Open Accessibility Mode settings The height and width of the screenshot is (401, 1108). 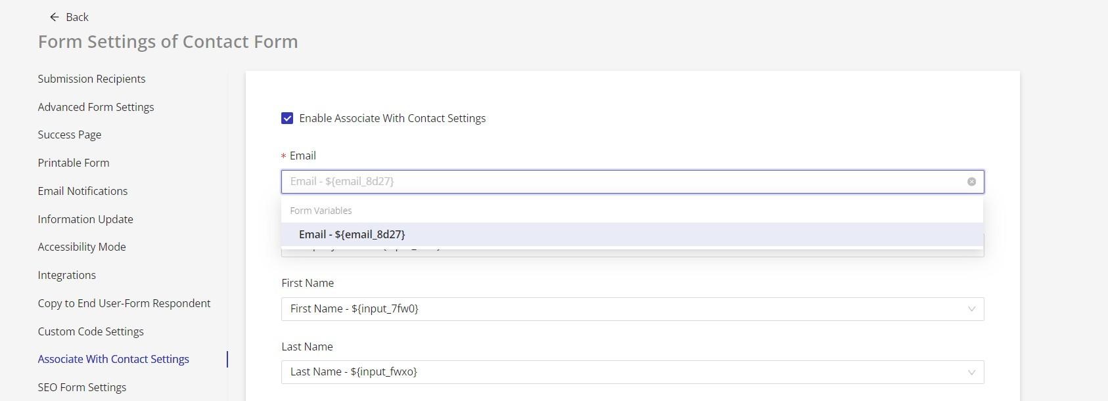tap(81, 247)
